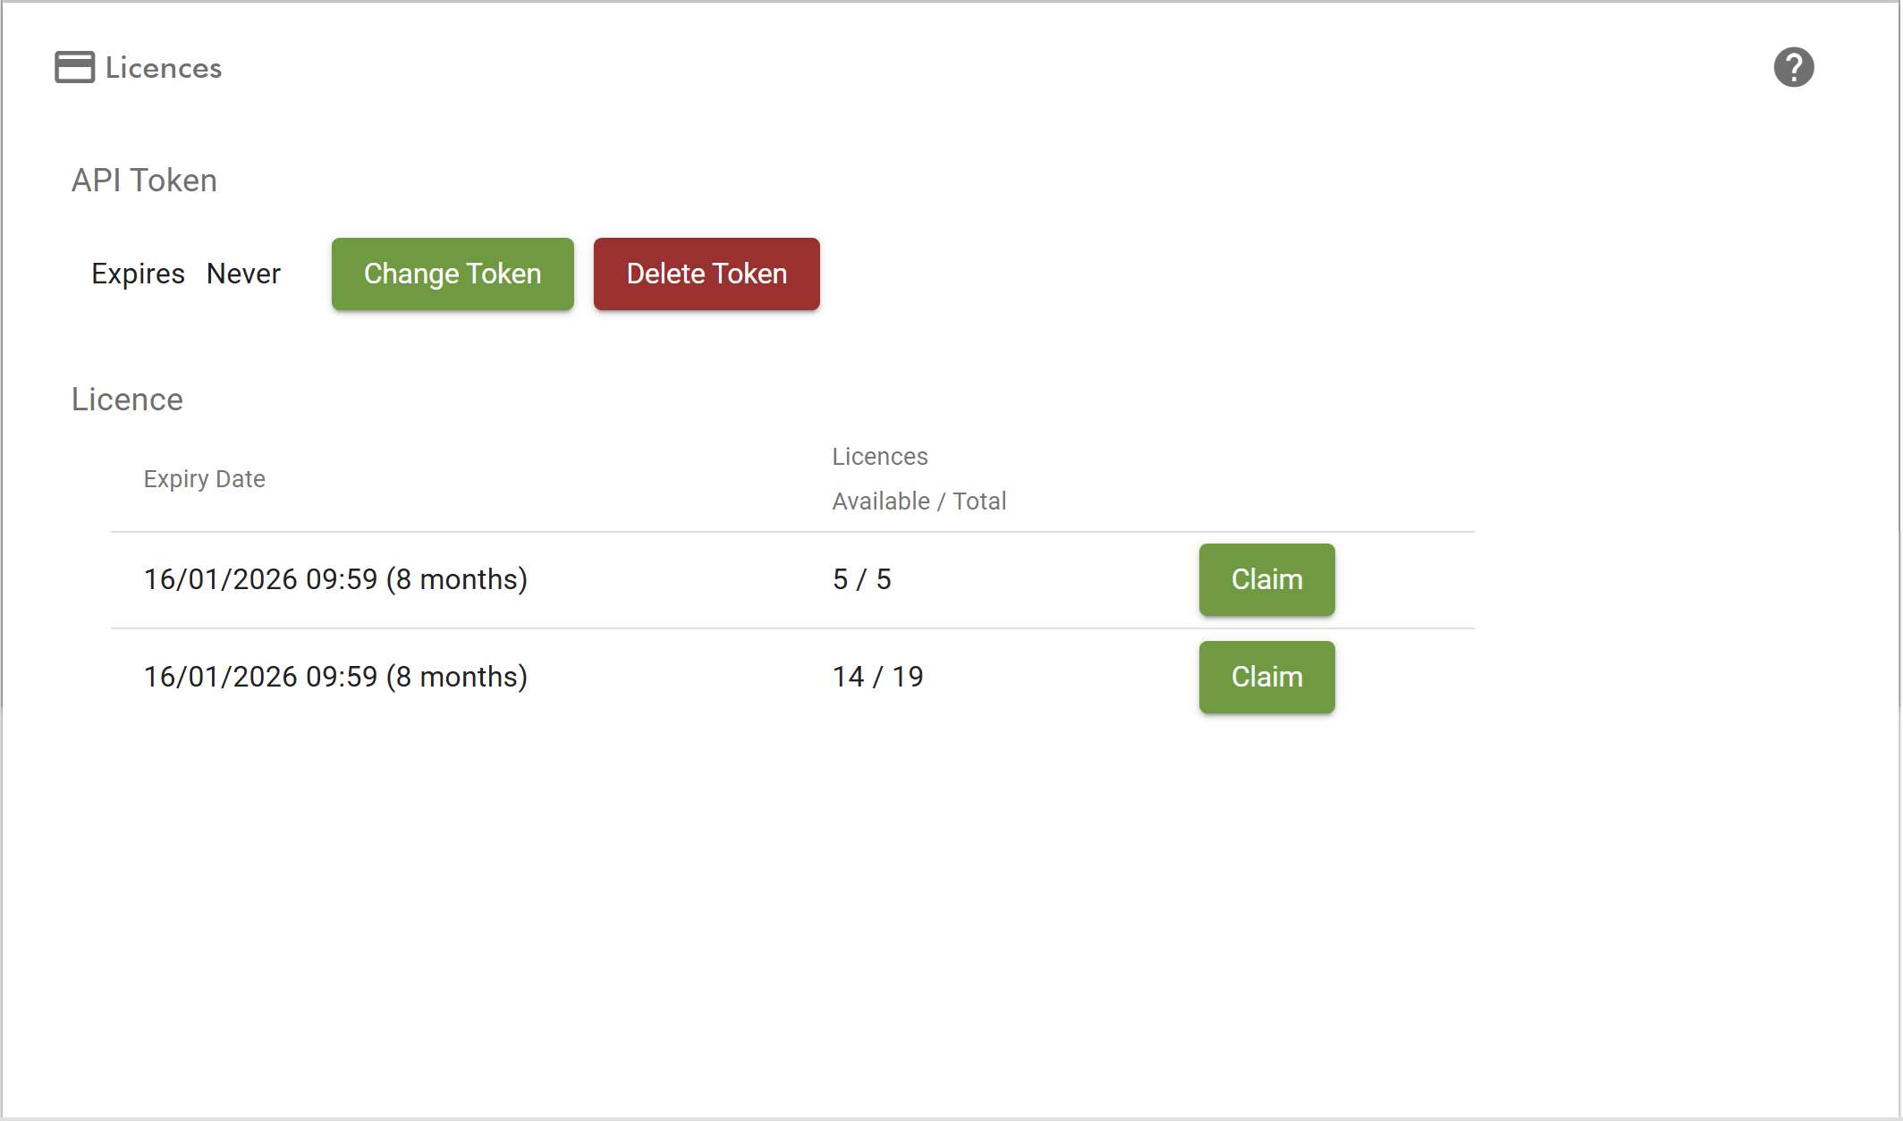The image size is (1903, 1121).
Task: Click the Expires label under API Token
Action: [x=138, y=274]
